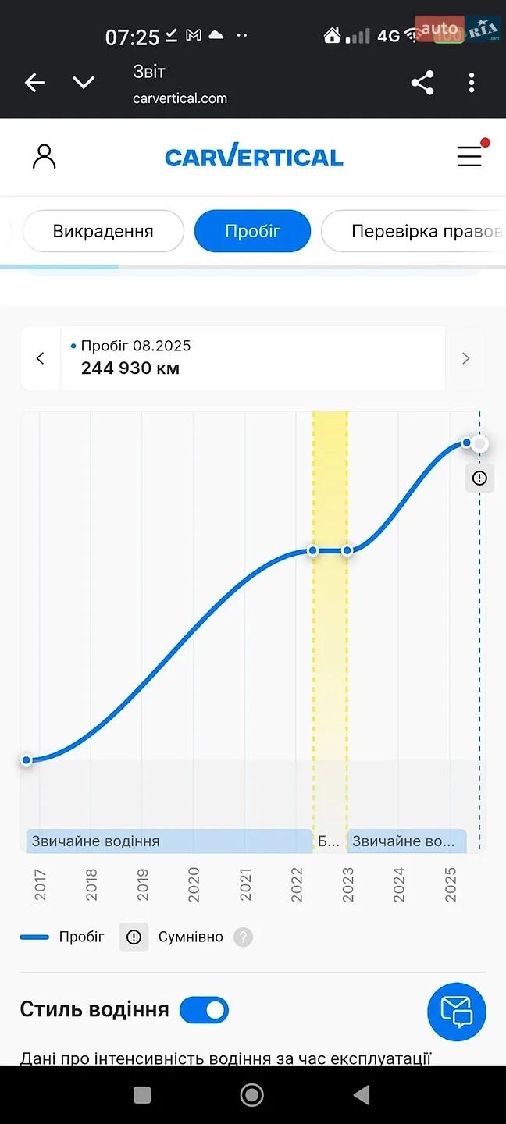Open the user profile icon
506x1124 pixels.
click(45, 156)
